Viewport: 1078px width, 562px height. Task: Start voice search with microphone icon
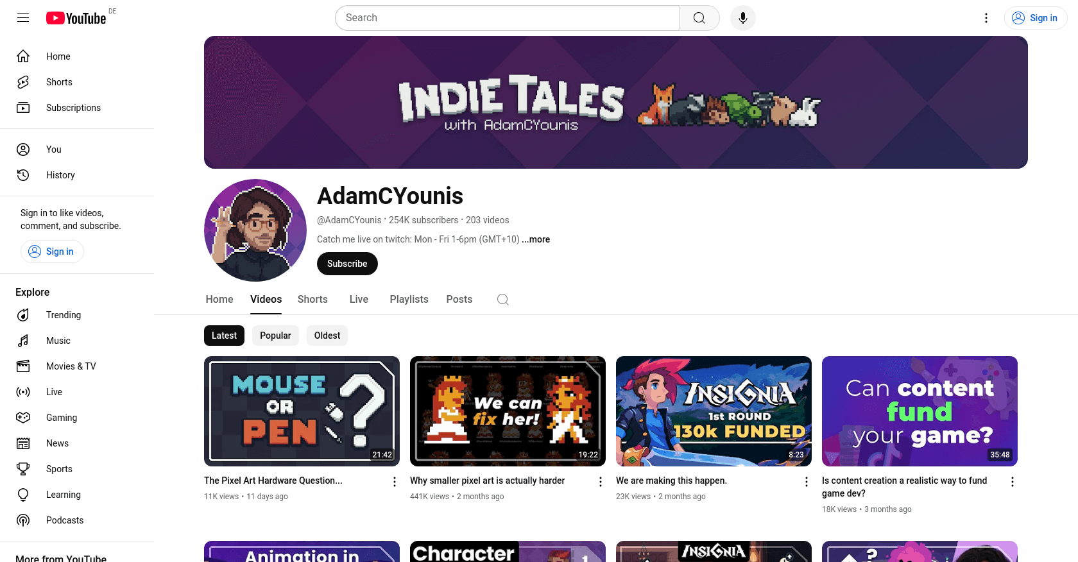pyautogui.click(x=742, y=18)
